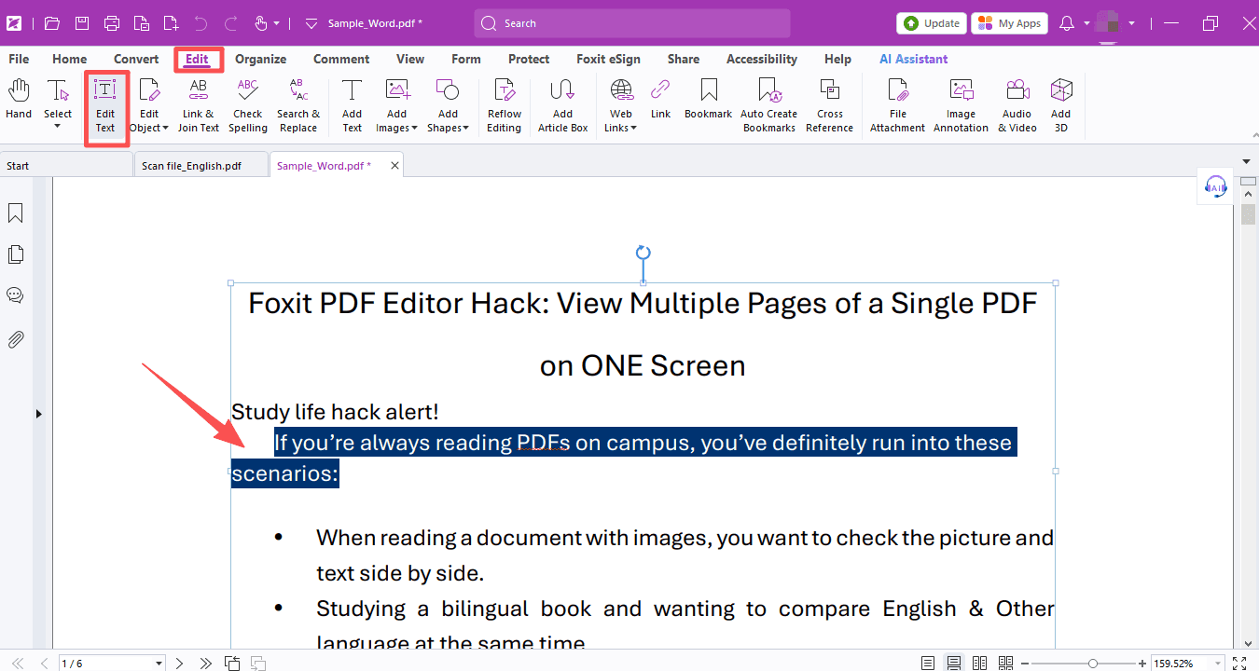Select the Link tool
Viewport: 1259px width, 671px height.
pyautogui.click(x=660, y=100)
